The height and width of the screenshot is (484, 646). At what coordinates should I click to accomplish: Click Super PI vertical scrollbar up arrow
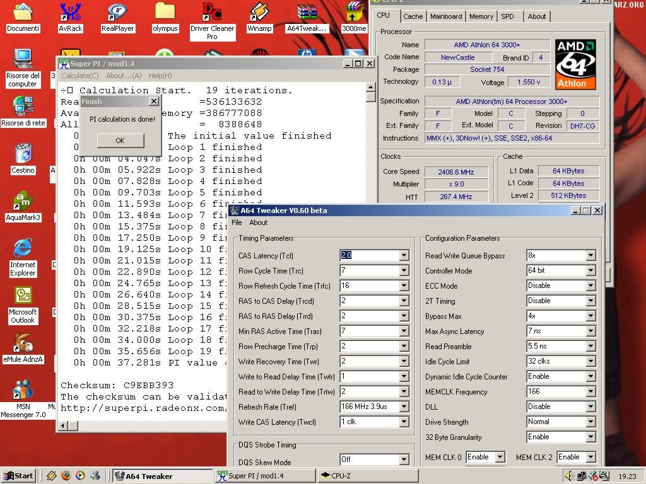click(370, 87)
